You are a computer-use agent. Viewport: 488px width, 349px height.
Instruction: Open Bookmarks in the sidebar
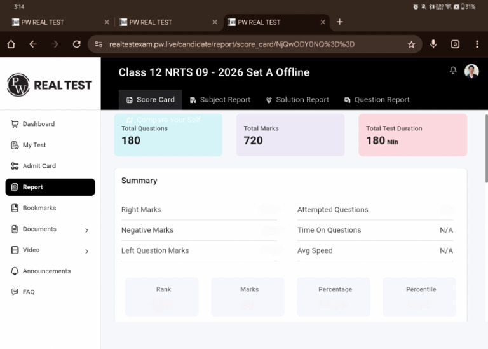39,208
